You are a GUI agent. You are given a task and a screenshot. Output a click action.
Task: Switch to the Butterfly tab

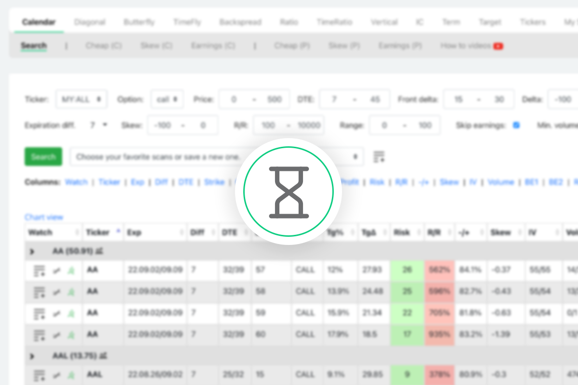(139, 22)
